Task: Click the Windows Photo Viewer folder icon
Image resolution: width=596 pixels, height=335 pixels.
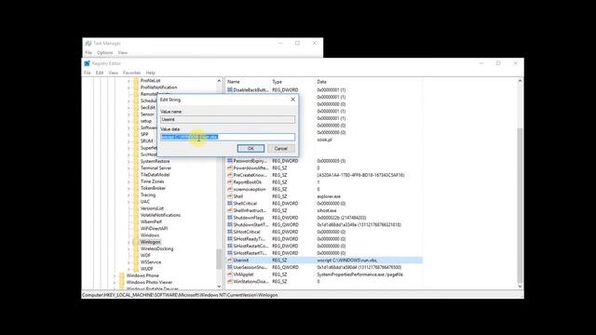Action: coord(122,282)
